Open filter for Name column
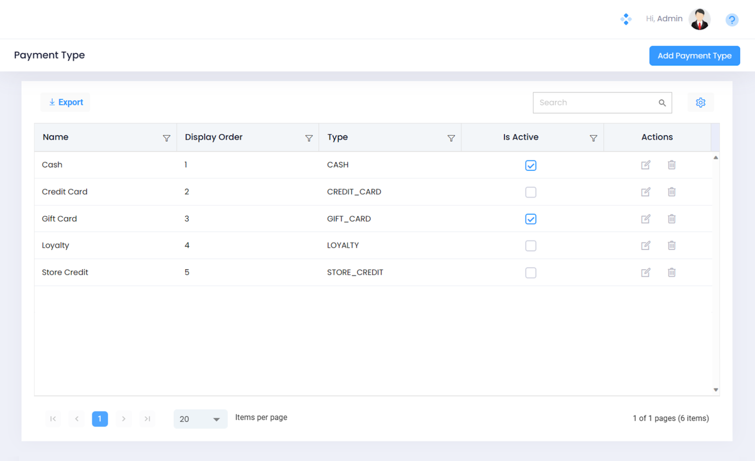 tap(167, 138)
